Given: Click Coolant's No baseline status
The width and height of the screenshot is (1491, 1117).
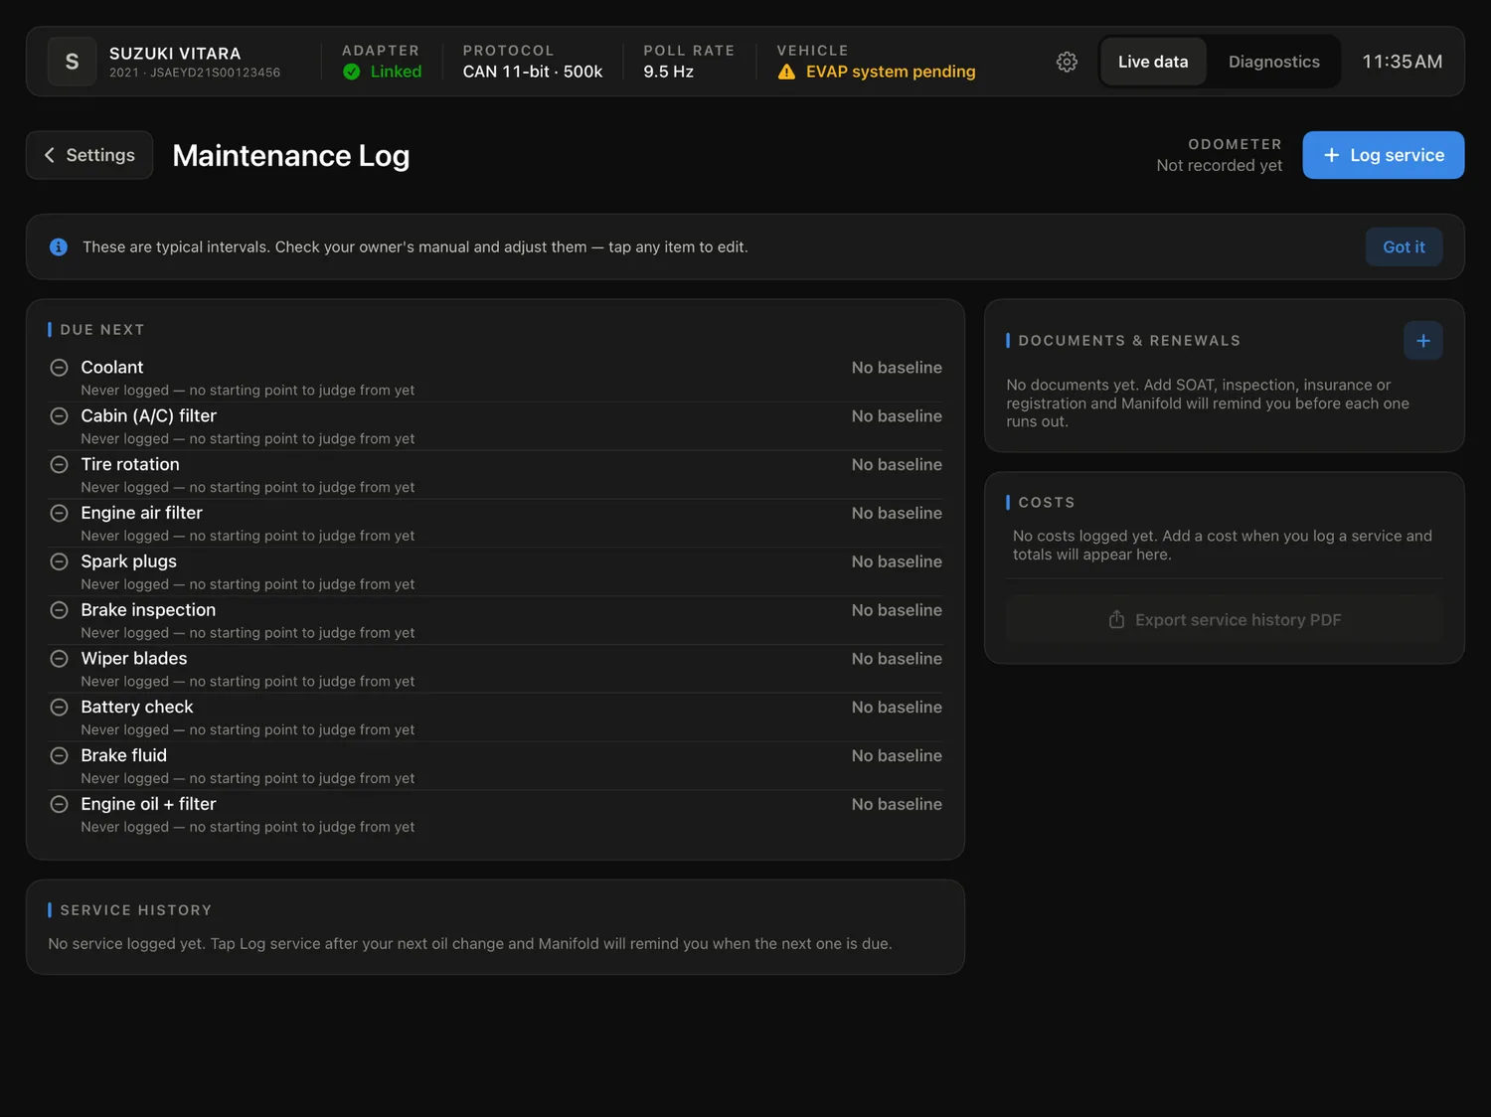Looking at the screenshot, I should pos(897,368).
